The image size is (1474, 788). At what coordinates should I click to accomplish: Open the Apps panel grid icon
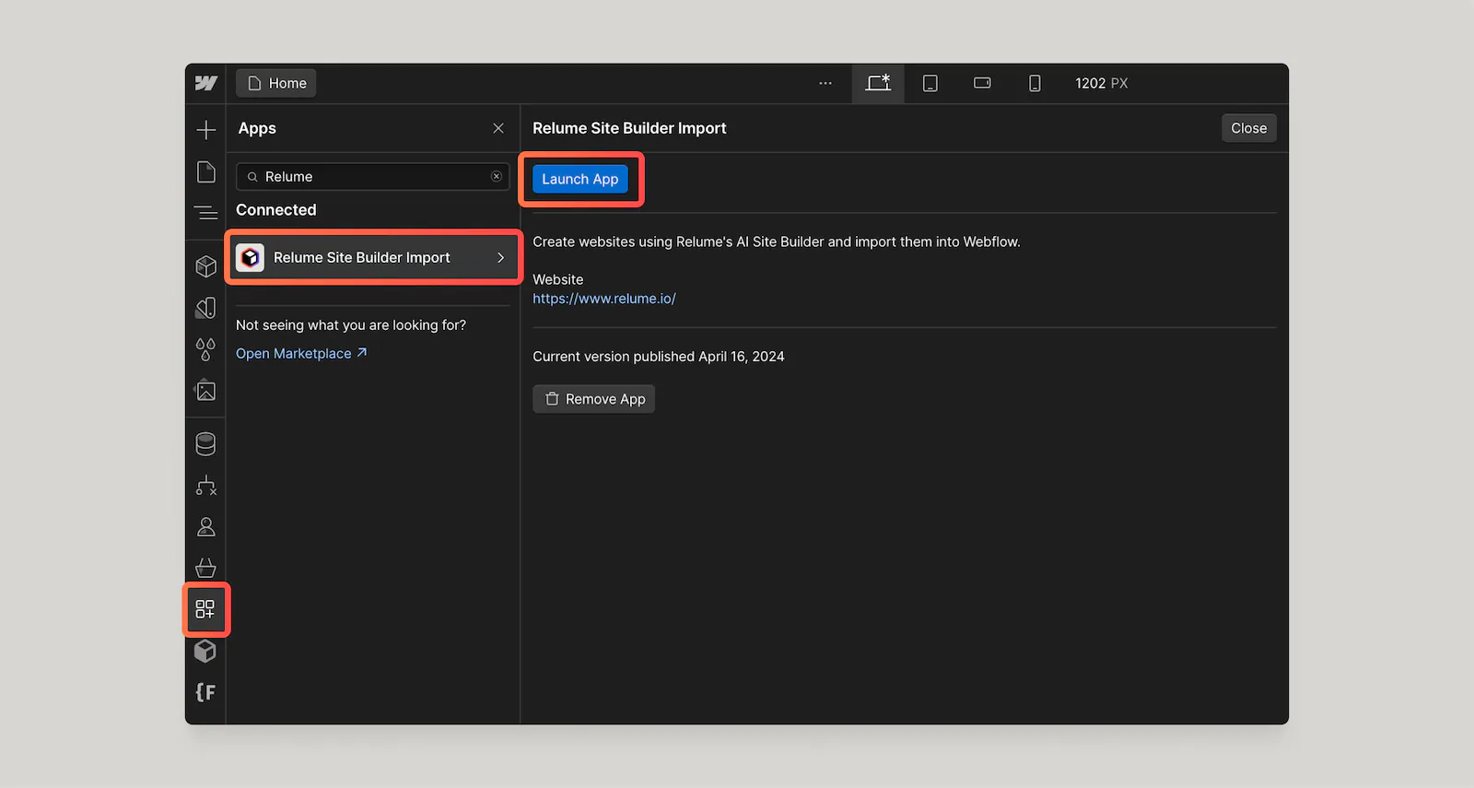[205, 609]
